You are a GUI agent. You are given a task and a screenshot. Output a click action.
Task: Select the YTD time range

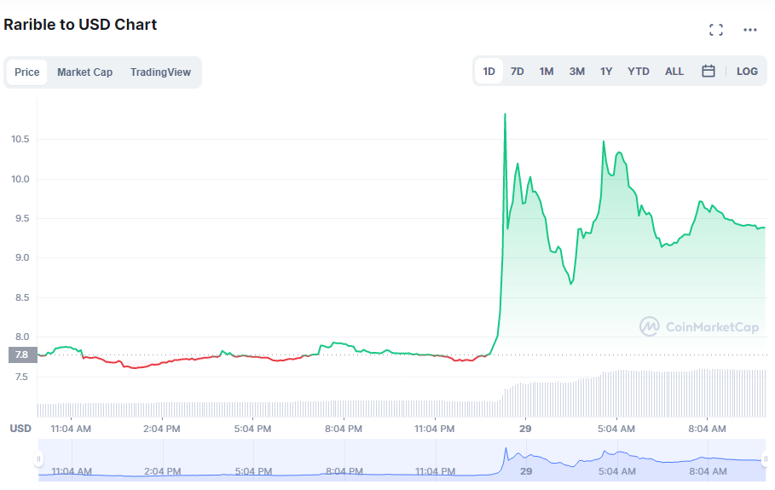[x=638, y=71]
